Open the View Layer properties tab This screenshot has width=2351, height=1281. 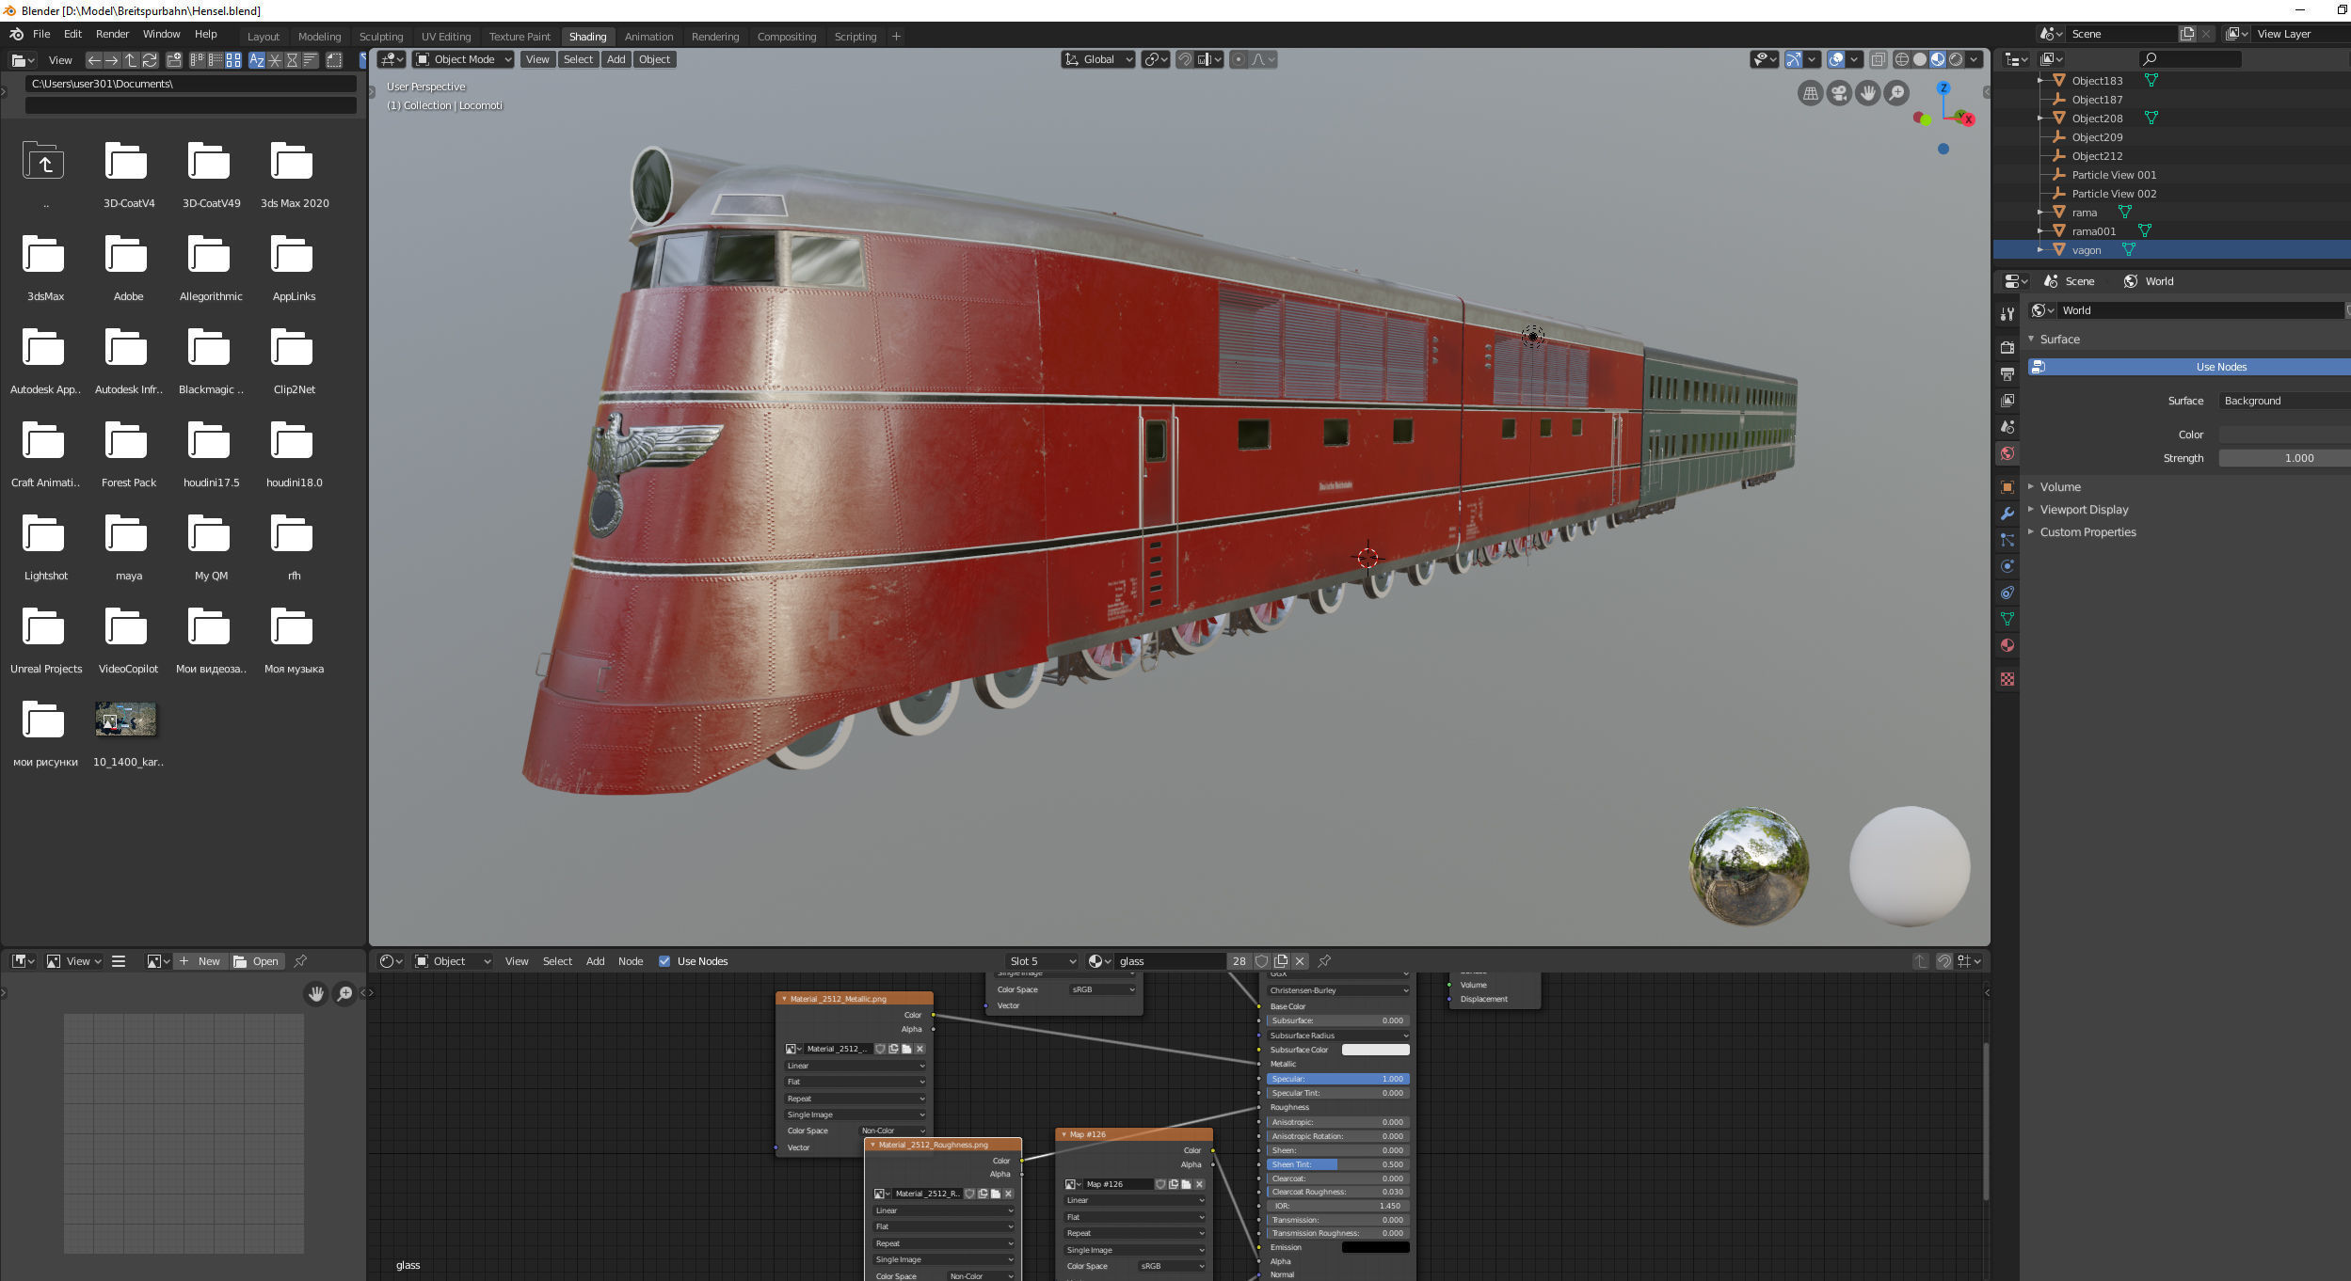pyautogui.click(x=2007, y=400)
